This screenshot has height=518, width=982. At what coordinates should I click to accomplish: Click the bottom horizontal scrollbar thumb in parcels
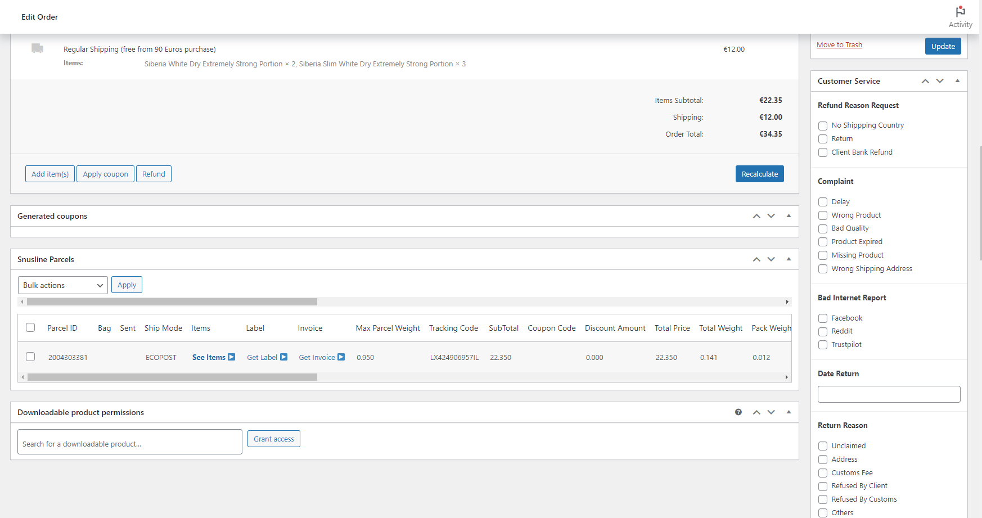point(172,377)
